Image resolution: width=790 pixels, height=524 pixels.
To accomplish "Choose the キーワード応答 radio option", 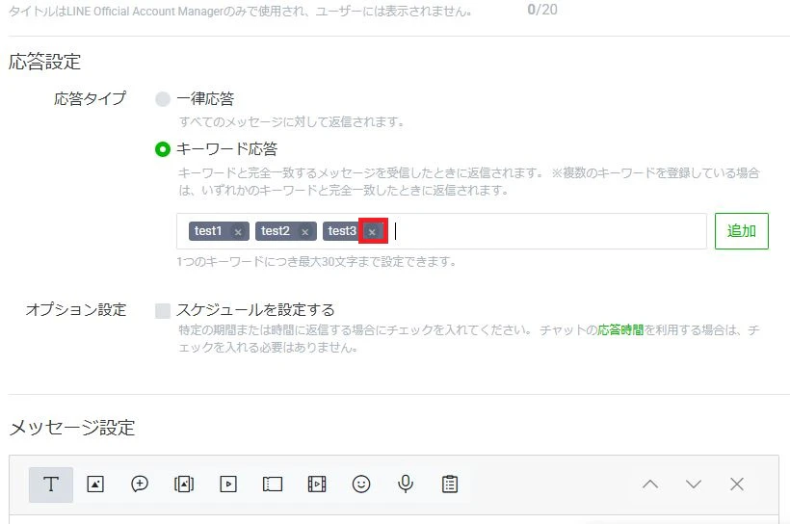I will click(x=163, y=149).
